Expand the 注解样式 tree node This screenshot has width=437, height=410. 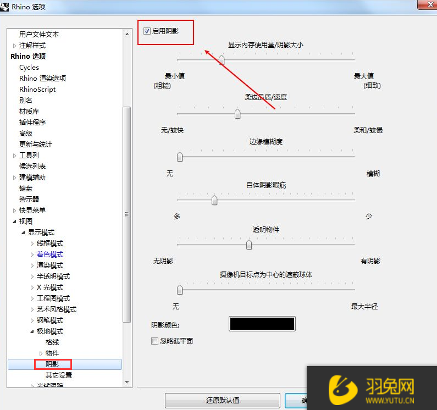pyautogui.click(x=14, y=46)
